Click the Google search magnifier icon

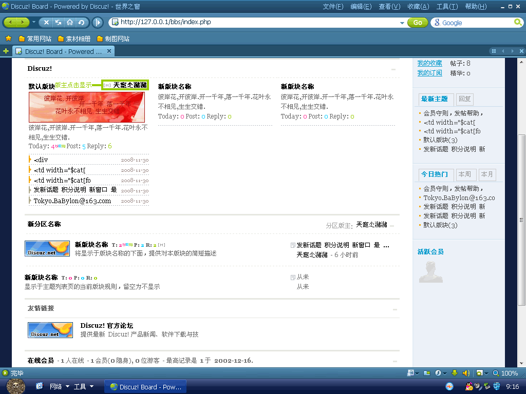[x=518, y=23]
